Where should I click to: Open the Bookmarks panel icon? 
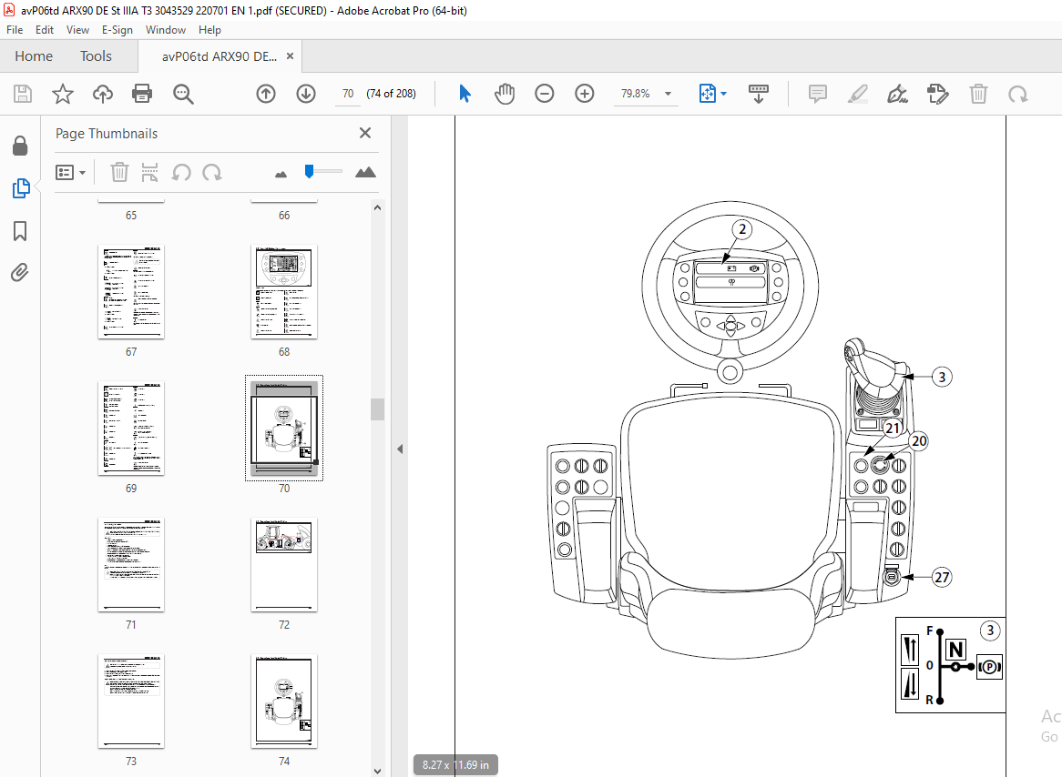coord(20,231)
